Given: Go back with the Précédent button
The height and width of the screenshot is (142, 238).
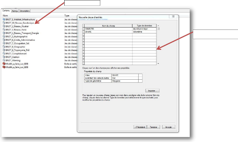Looking at the screenshot, I should click(140, 127).
